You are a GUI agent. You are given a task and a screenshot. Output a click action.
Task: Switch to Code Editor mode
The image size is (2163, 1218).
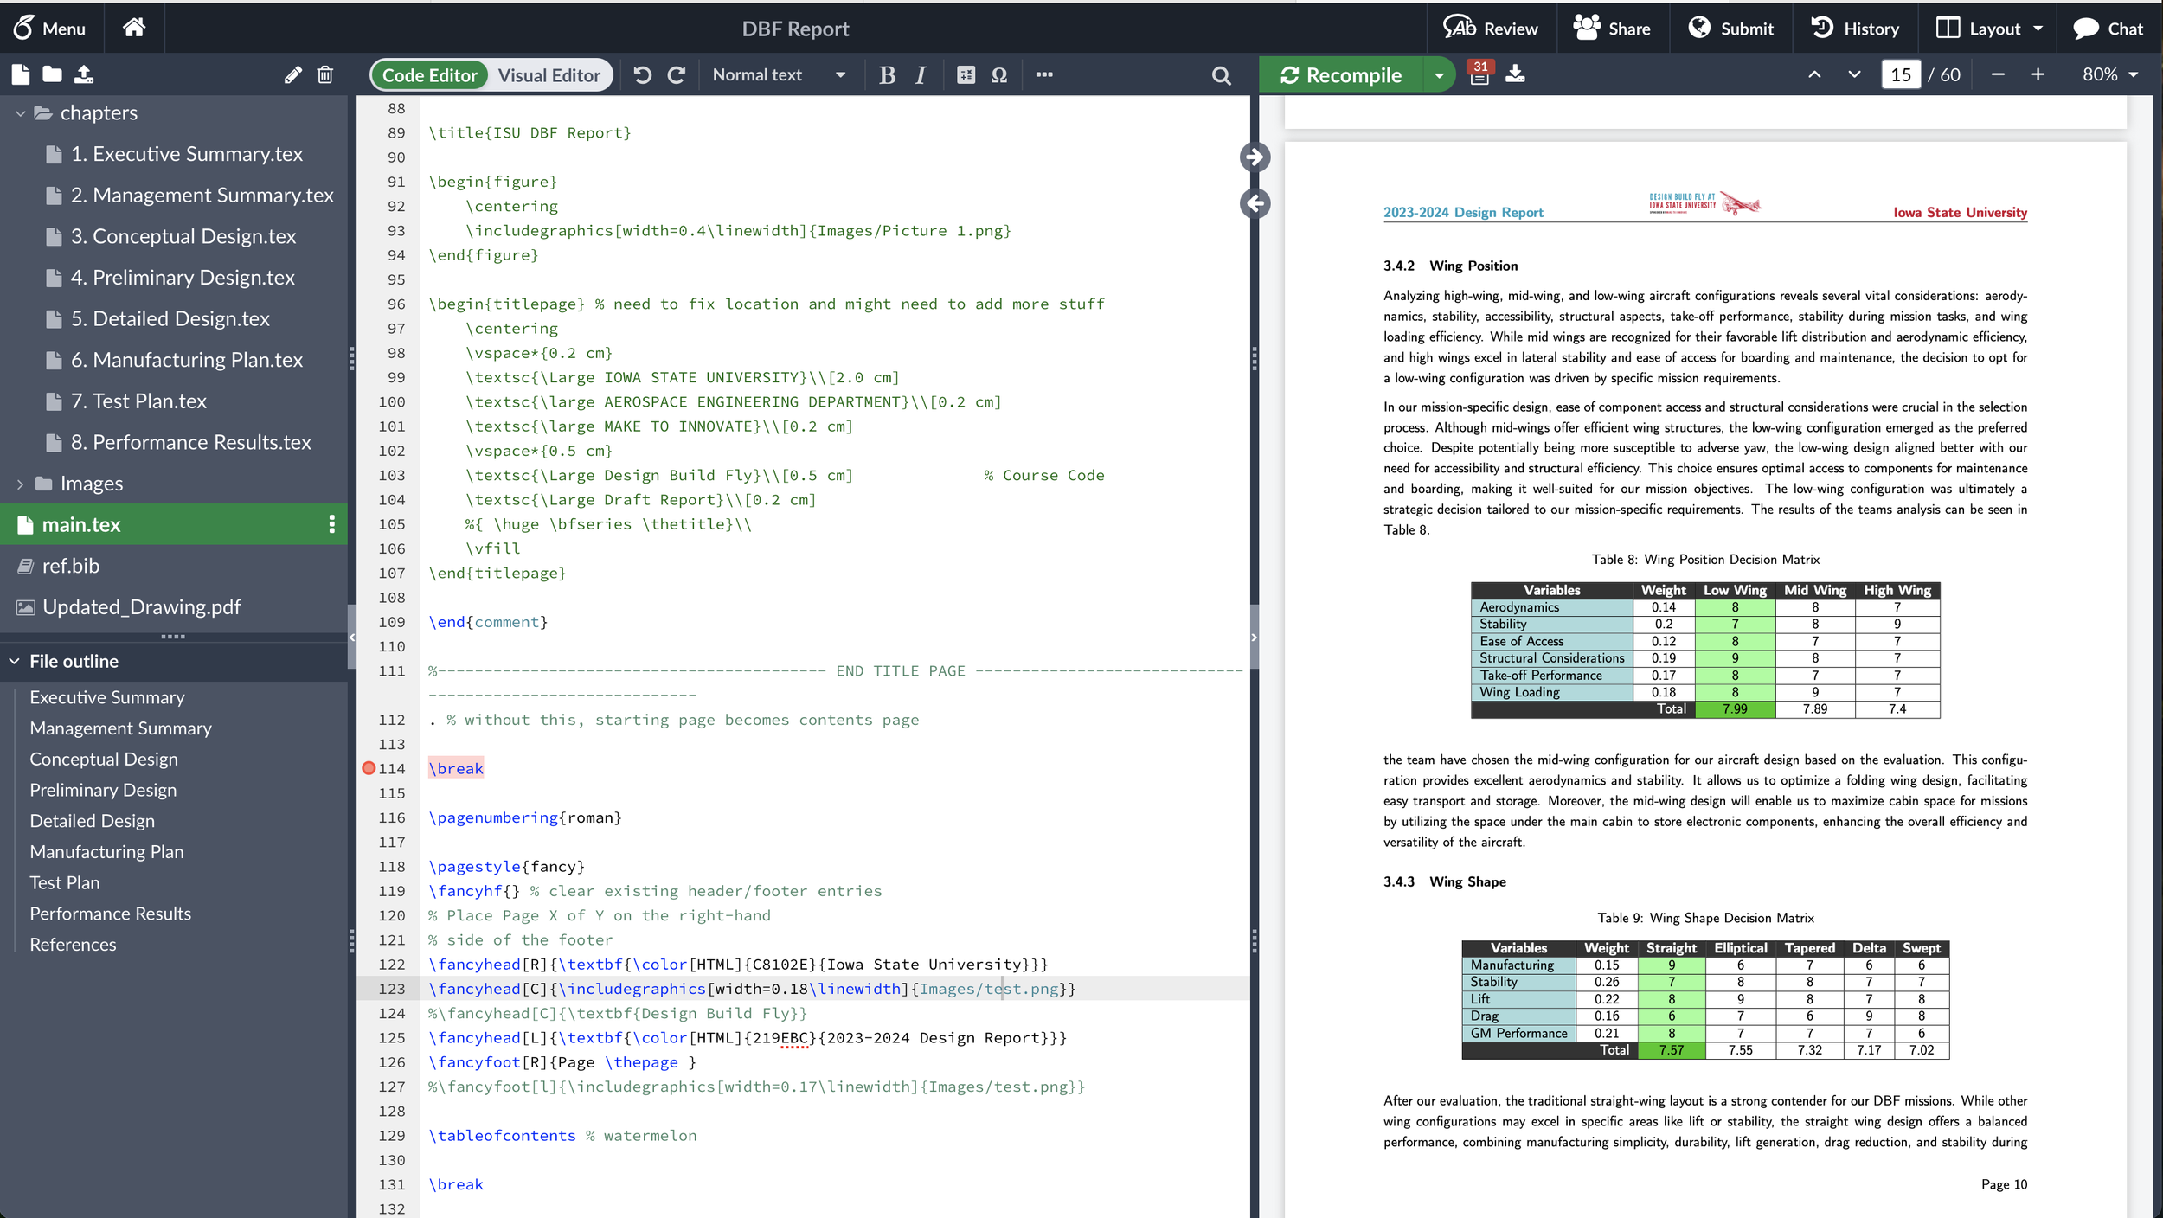(x=430, y=75)
